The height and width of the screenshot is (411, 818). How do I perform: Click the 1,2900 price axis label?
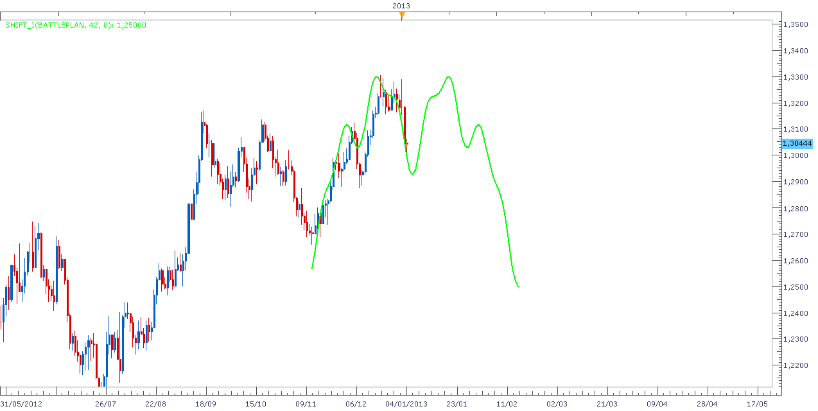tap(797, 182)
